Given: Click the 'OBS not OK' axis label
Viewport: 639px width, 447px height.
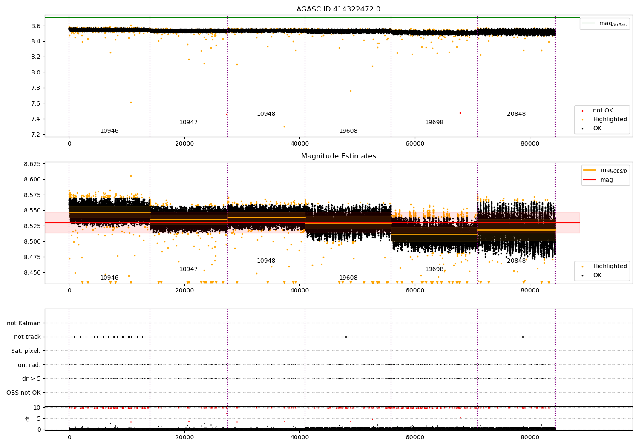Looking at the screenshot, I should tap(24, 393).
